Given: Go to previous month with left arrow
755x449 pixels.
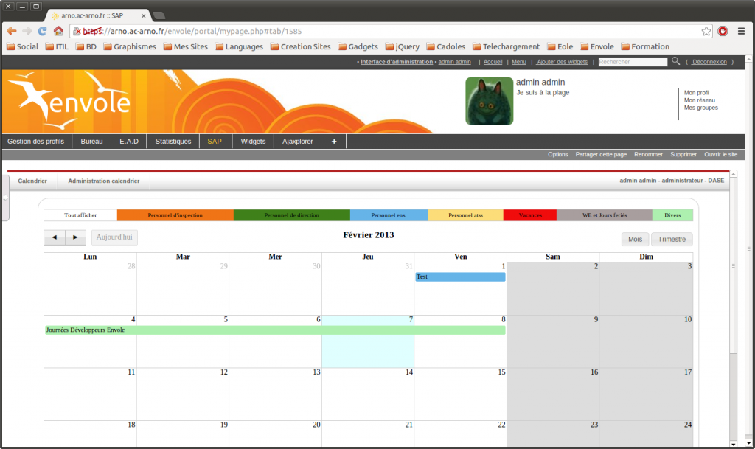Looking at the screenshot, I should (x=55, y=237).
